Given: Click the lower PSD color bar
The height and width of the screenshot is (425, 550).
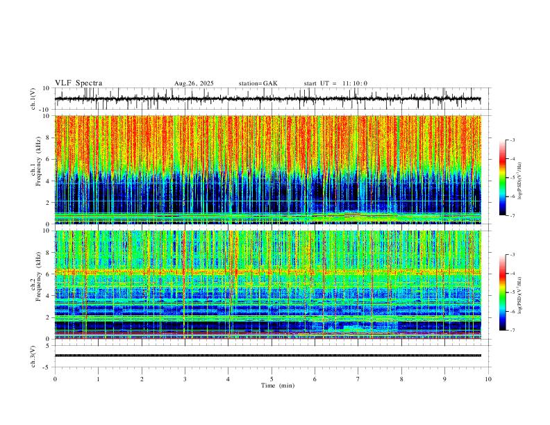Looking at the screenshot, I should pyautogui.click(x=503, y=292).
